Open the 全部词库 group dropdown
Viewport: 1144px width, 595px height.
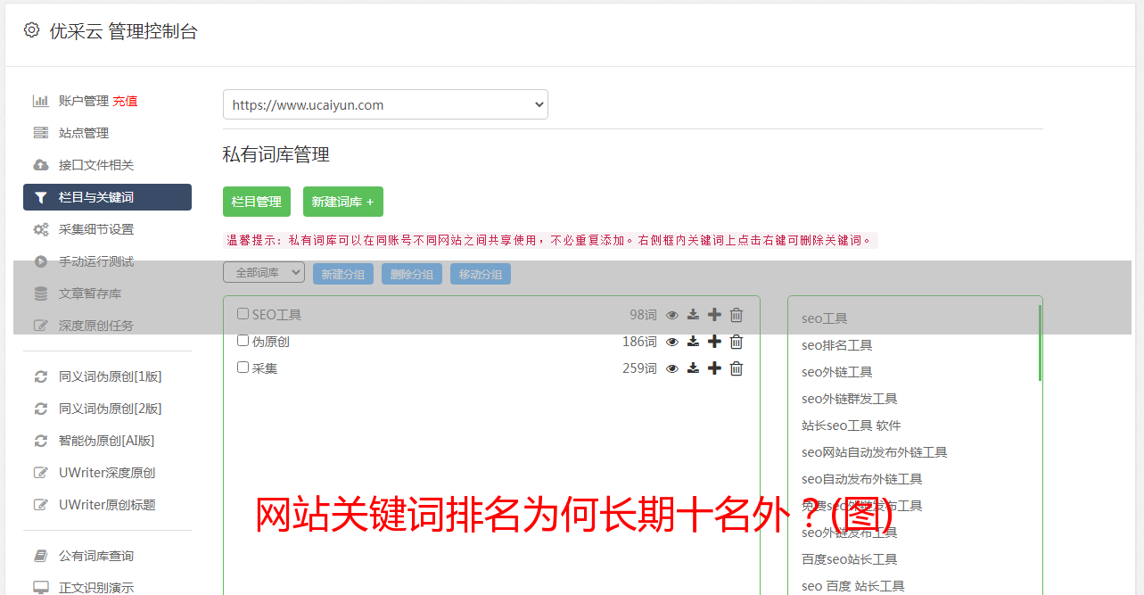pyautogui.click(x=264, y=272)
